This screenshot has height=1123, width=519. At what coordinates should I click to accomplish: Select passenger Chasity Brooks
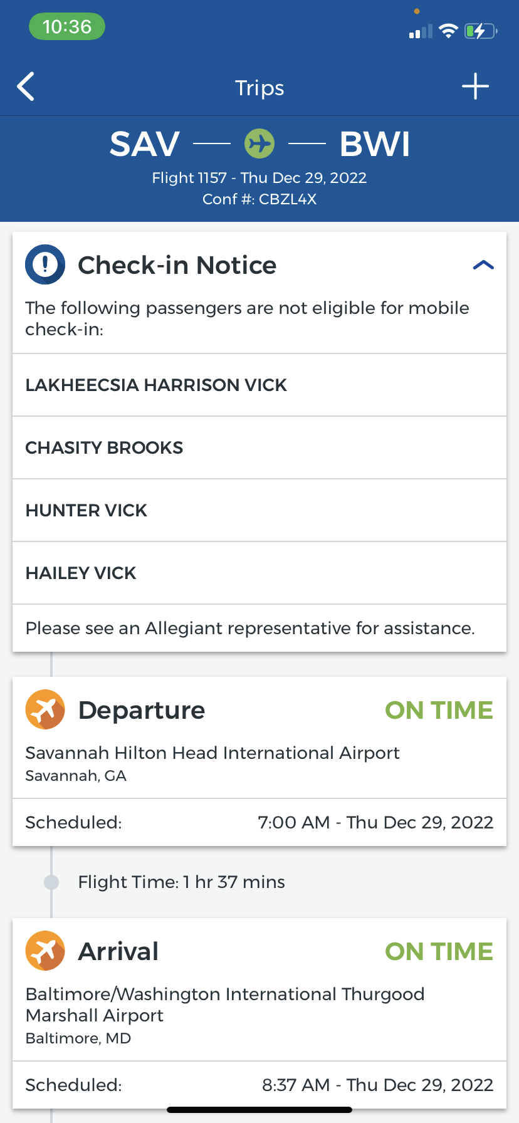tap(104, 447)
